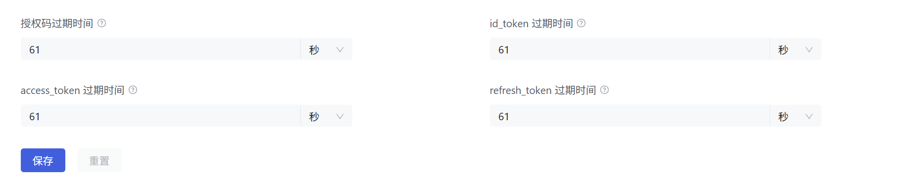
Task: Click the refresh_token 过期时间 label
Action: 543,90
